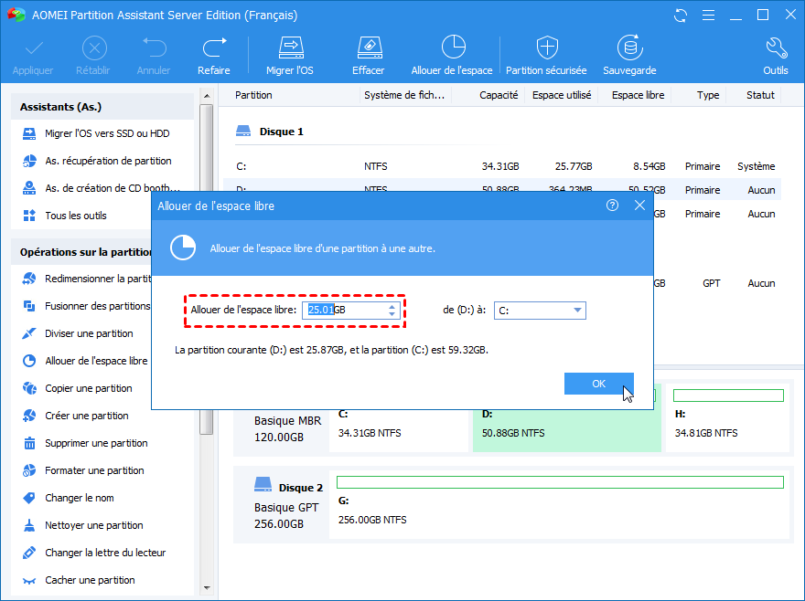Viewport: 805px width, 601px height.
Task: Open the Migrer l'OS tool
Action: [x=290, y=56]
